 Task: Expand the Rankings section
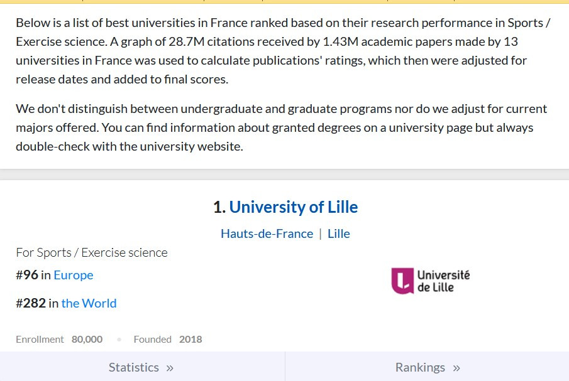click(428, 367)
